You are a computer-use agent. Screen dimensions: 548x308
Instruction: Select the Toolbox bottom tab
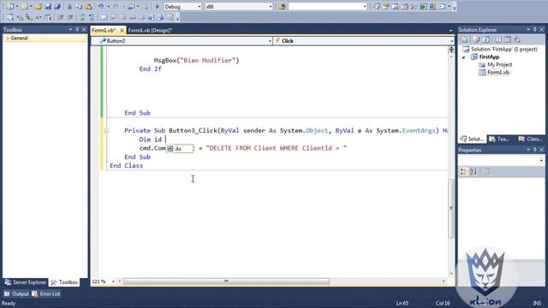pyautogui.click(x=64, y=282)
